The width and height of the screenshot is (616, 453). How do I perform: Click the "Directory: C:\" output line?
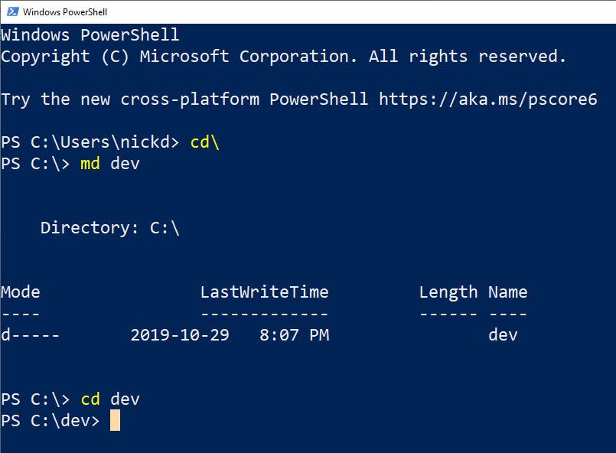coord(109,228)
